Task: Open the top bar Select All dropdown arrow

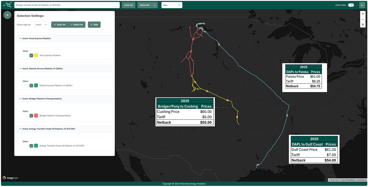Action: [154, 5]
